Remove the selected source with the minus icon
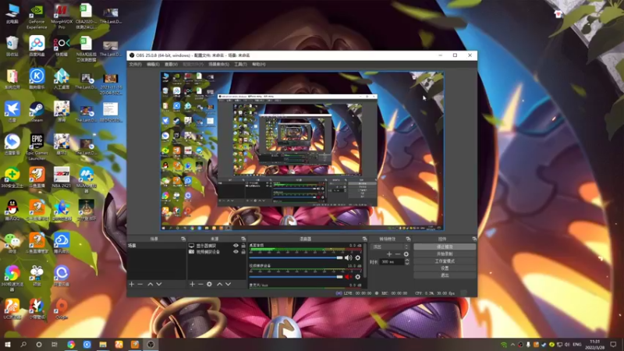The height and width of the screenshot is (351, 624). coord(200,284)
